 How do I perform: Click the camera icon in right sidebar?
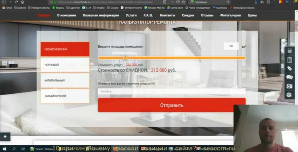[289, 86]
